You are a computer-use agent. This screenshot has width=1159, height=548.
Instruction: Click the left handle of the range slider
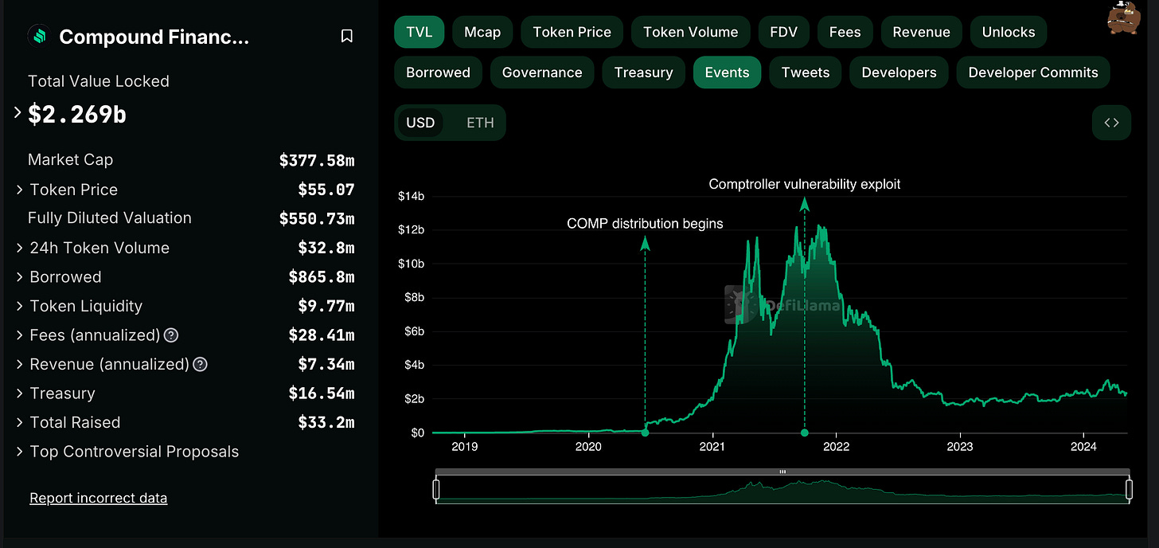click(x=436, y=489)
